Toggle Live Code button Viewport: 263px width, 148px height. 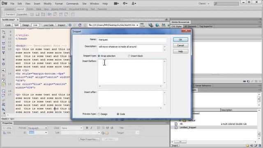point(48,25)
